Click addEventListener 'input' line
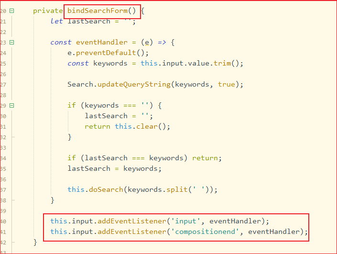The width and height of the screenshot is (337, 254). (x=160, y=221)
